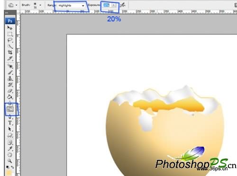Select the Move tool

tap(10, 28)
